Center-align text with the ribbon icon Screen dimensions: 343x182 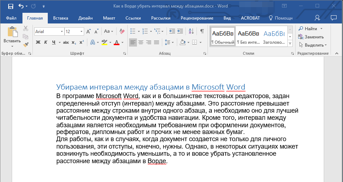coord(141,43)
